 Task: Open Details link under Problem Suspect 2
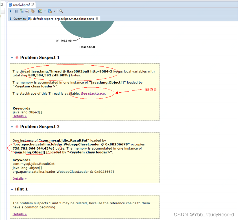[19, 179]
